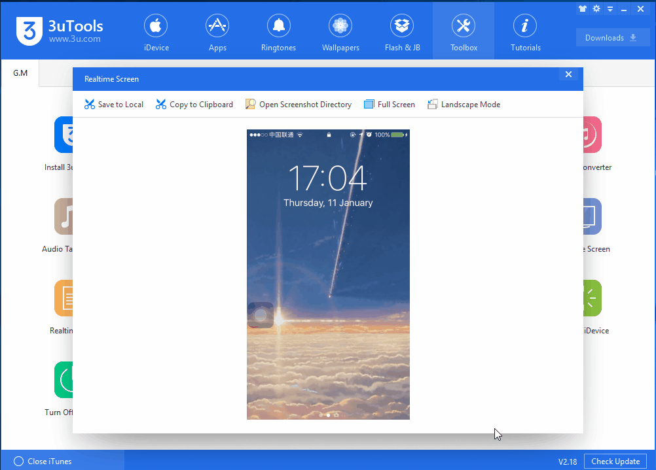Open the pink audio converter tool icon
Screen dimensions: 656x470
(592, 135)
